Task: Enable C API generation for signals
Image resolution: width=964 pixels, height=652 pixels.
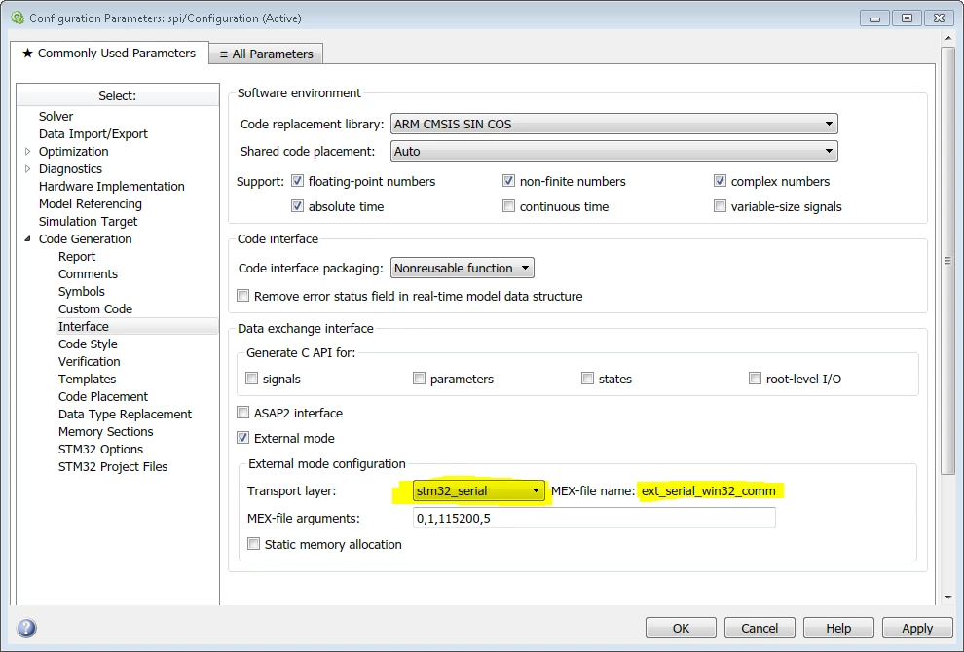Action: coord(251,379)
